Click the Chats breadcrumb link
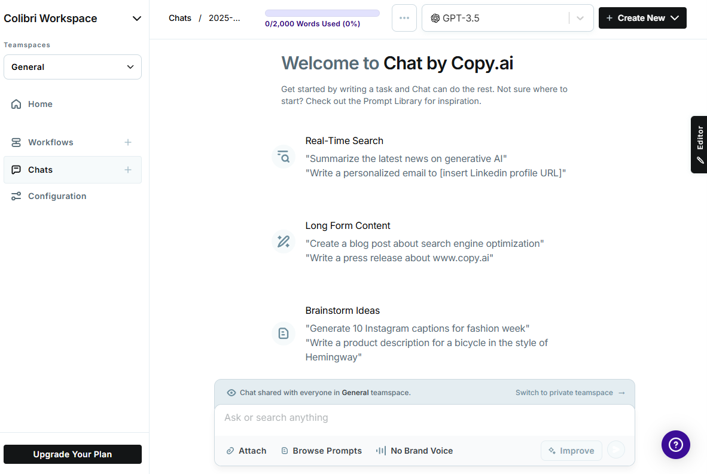 [x=180, y=18]
